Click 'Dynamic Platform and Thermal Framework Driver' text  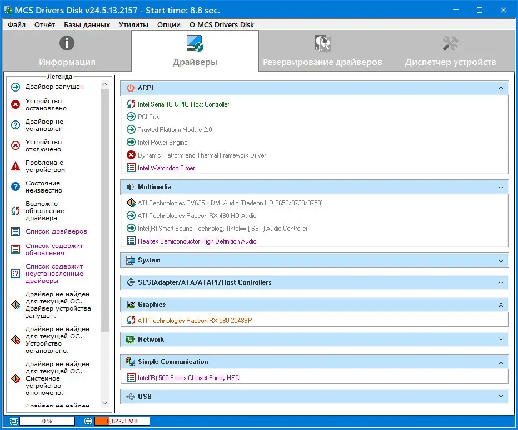[202, 155]
